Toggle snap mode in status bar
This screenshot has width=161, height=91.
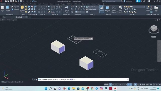click(x=113, y=84)
